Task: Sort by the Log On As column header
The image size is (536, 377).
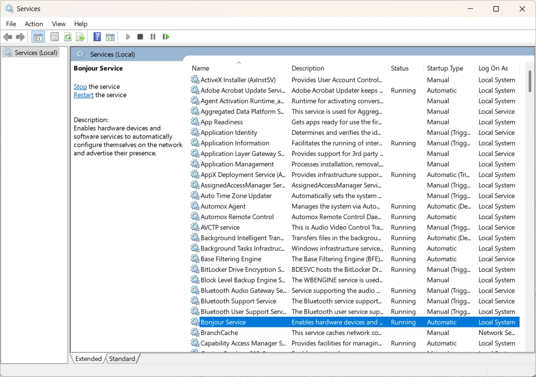Action: coord(497,68)
